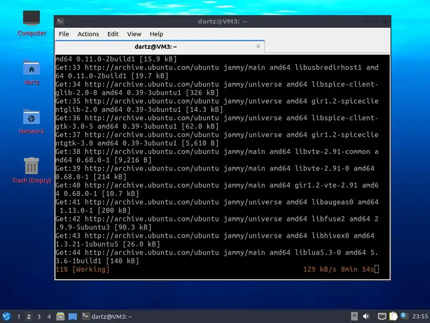
Task: Click the removable media eject tray icon
Action: pos(354,316)
